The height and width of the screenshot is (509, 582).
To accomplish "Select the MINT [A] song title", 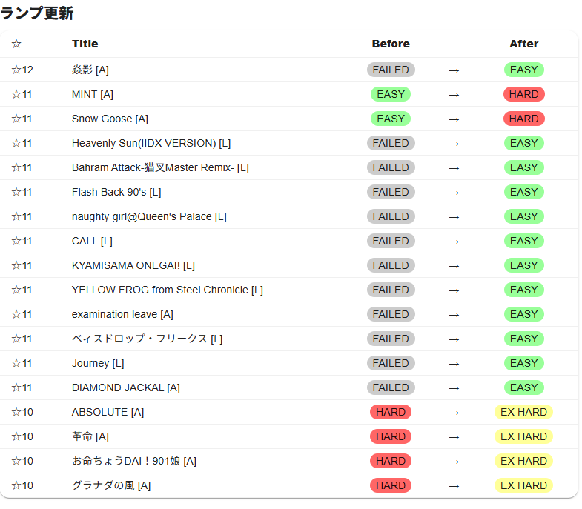I will [x=93, y=94].
